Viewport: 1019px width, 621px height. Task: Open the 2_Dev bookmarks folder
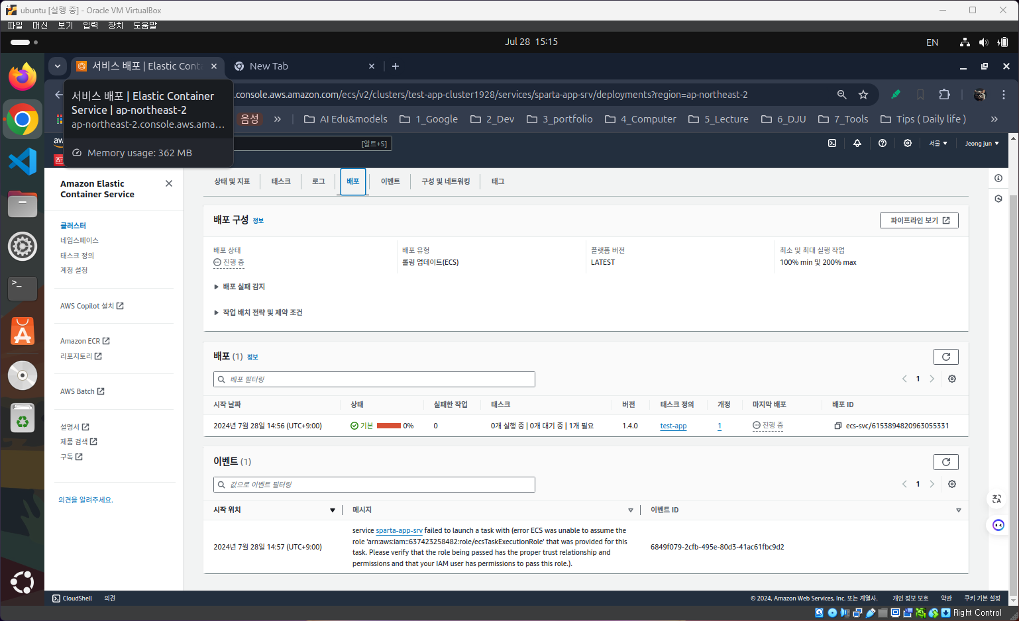tap(492, 119)
